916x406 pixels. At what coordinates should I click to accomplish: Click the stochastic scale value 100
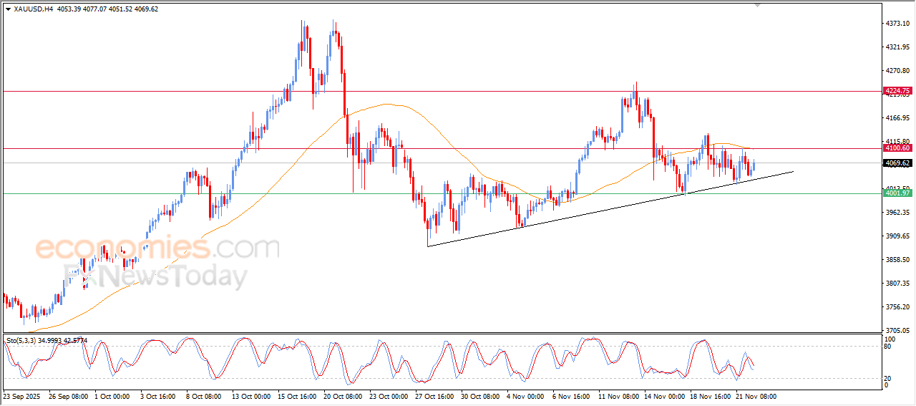coord(891,339)
